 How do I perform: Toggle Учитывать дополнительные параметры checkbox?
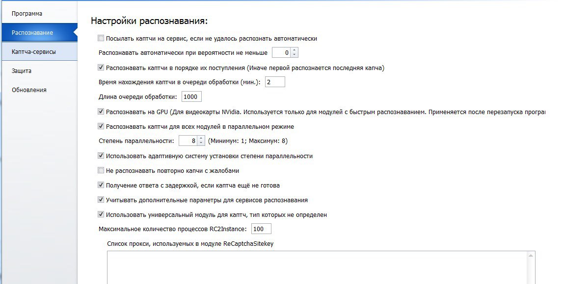pyautogui.click(x=101, y=199)
